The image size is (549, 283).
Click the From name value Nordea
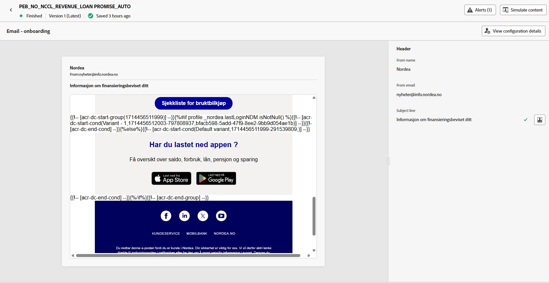[x=403, y=69]
